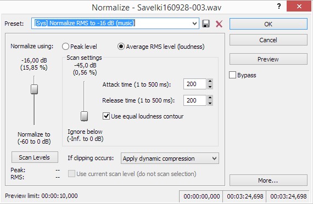
Task: Save the current preset with the floppy disk icon
Action: (206, 24)
